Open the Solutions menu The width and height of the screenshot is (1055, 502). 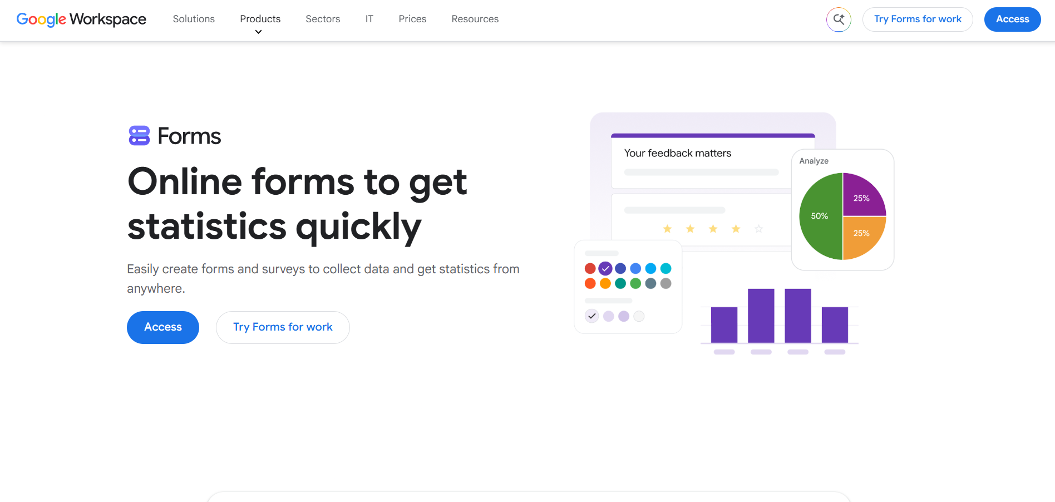pos(194,19)
